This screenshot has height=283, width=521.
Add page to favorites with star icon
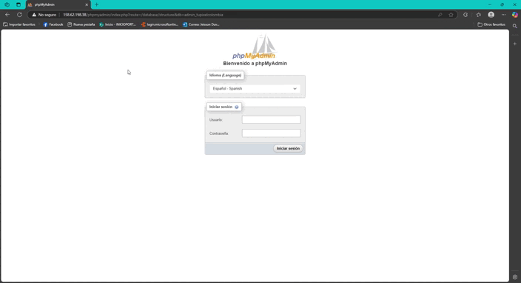pyautogui.click(x=451, y=15)
